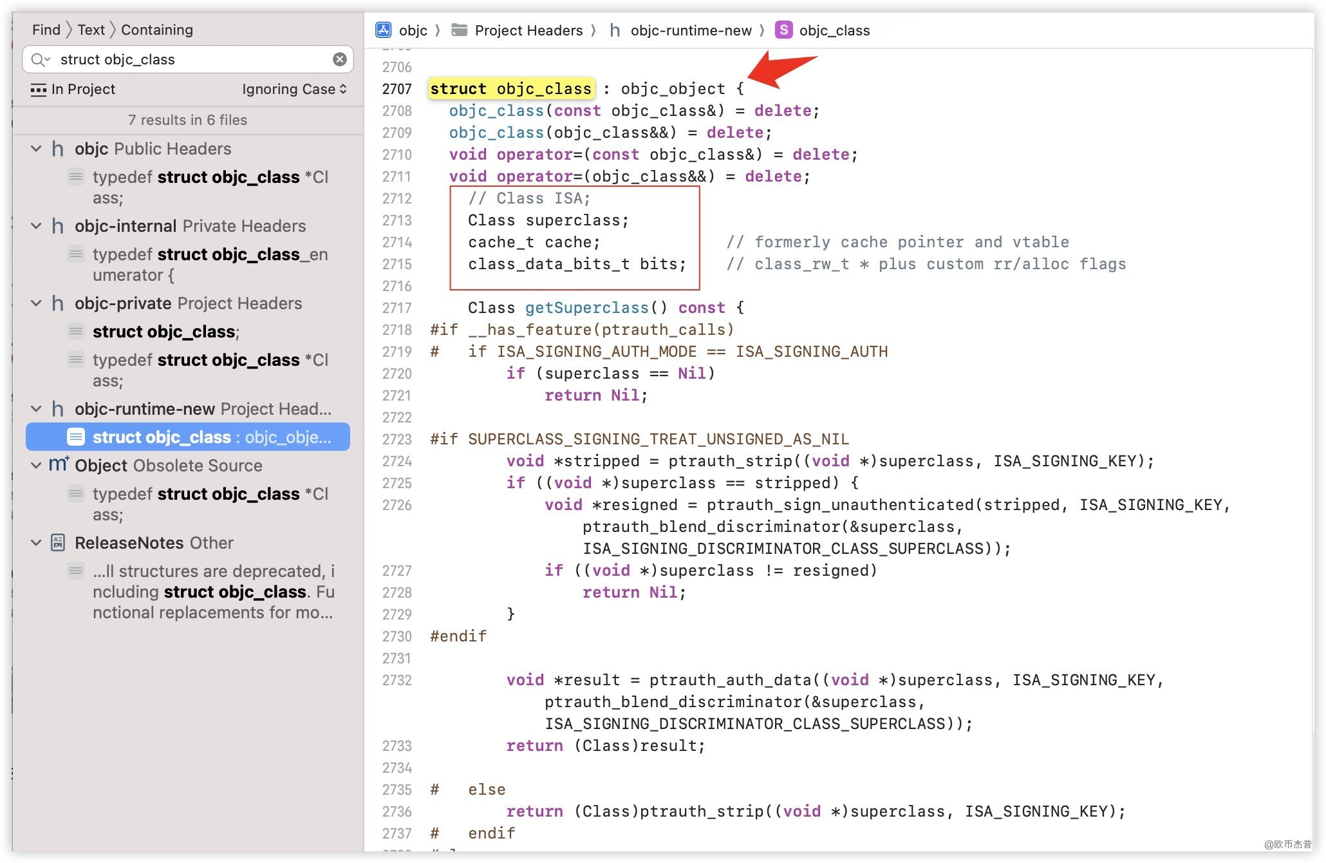This screenshot has width=1326, height=863.
Task: Click the ReleaseNotes document icon
Action: [x=58, y=543]
